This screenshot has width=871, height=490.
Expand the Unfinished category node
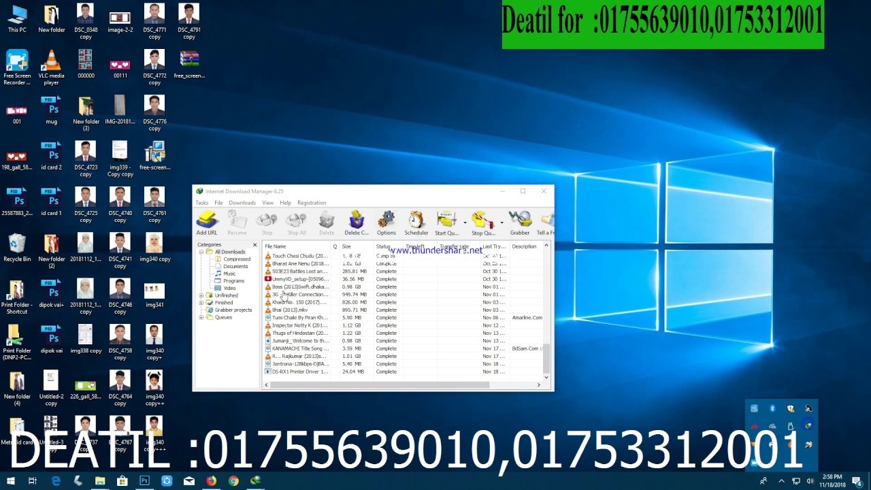[x=201, y=295]
